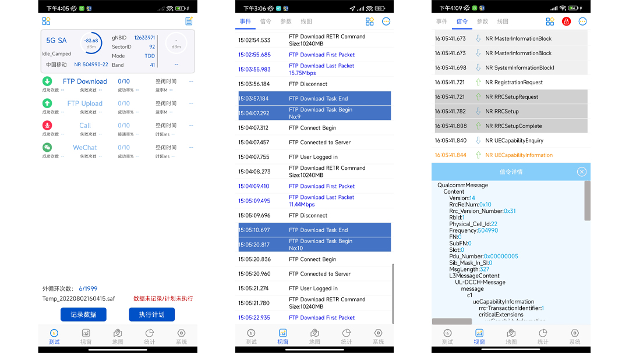Tap the -83.68 dBm signal gauge
This screenshot has width=629, height=353.
pyautogui.click(x=90, y=44)
